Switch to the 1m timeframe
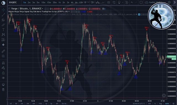This screenshot has height=105, width=177. point(25,2)
